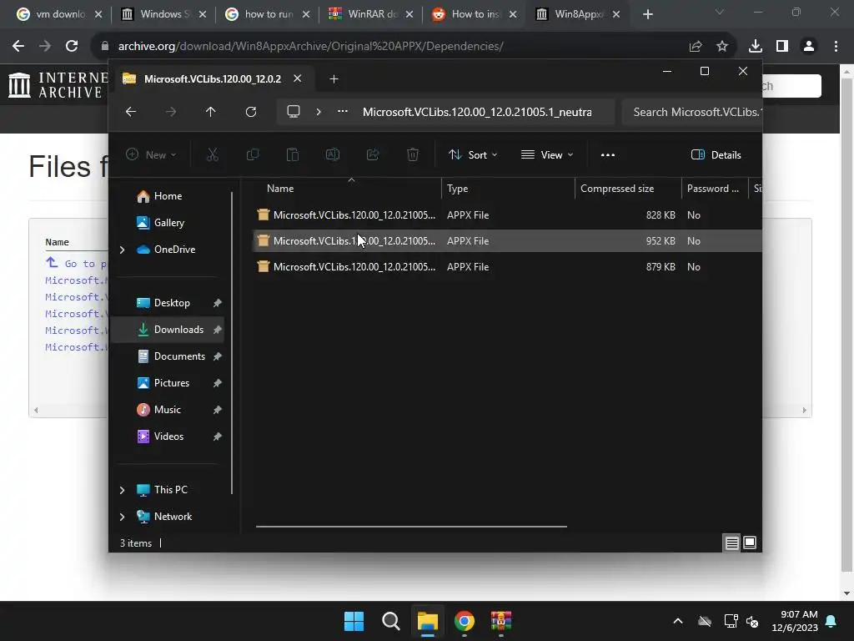
Task: Select the 828 KB APPX file
Action: [x=506, y=215]
